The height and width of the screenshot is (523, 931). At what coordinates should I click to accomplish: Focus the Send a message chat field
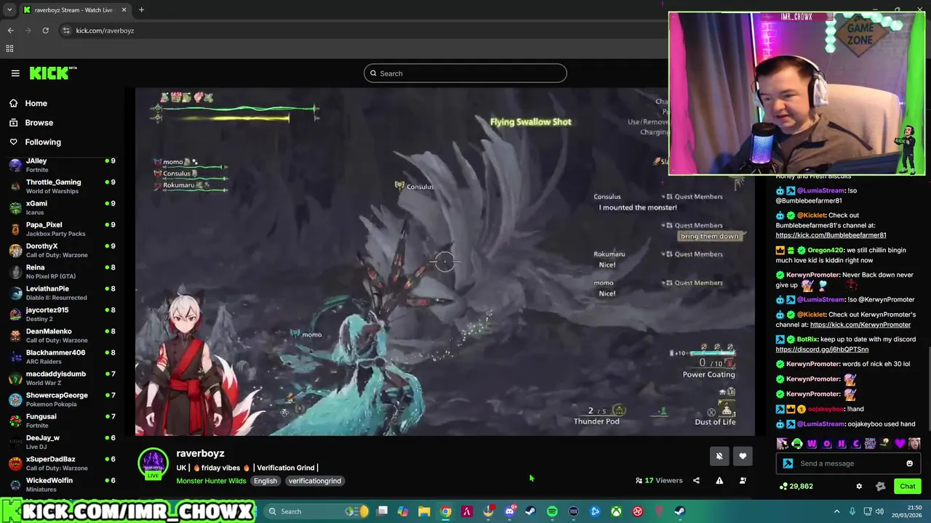pos(849,463)
